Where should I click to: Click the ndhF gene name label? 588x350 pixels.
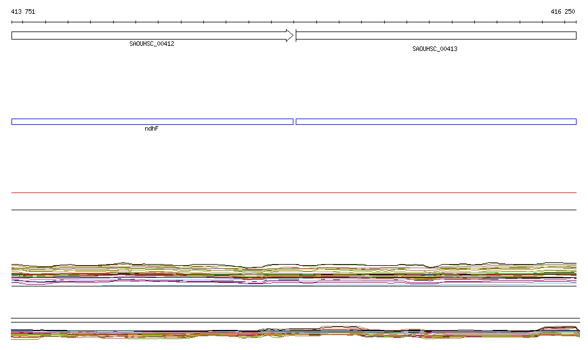point(152,129)
